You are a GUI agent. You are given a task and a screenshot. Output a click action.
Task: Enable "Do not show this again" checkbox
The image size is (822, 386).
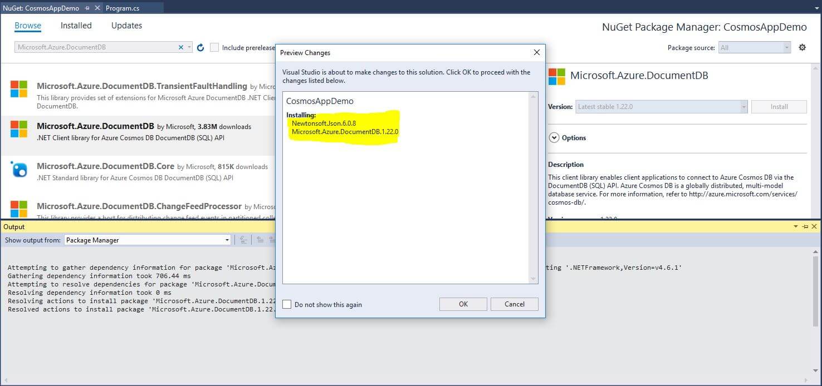point(287,304)
